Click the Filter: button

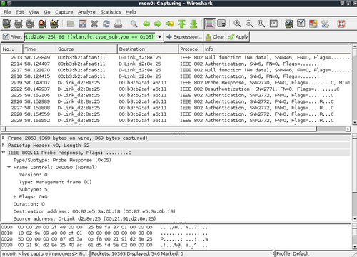(x=13, y=37)
